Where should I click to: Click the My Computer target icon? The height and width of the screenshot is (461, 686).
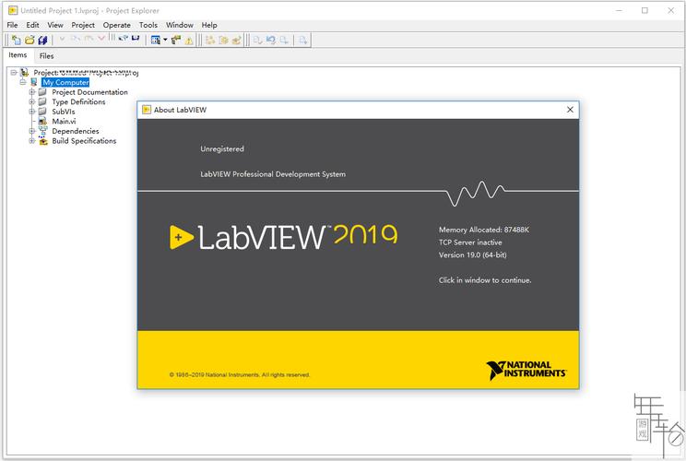tap(34, 82)
